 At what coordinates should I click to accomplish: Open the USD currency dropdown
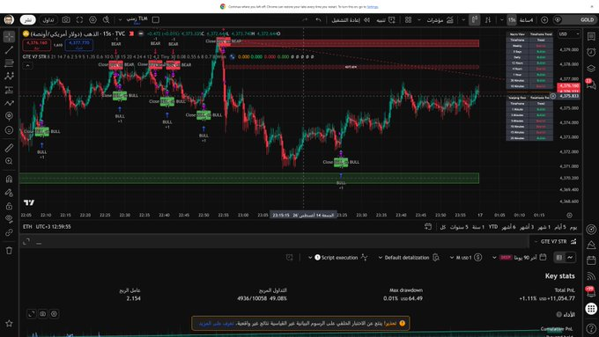point(569,34)
